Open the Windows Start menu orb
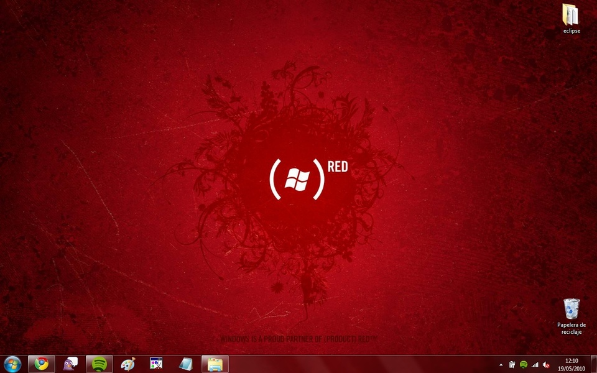597x373 pixels. [x=12, y=364]
